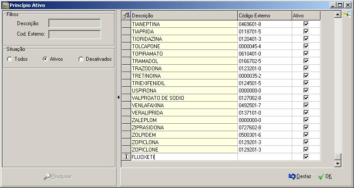Click the vertical scrollbar thumb
The height and width of the screenshot is (188, 354).
click(338, 157)
